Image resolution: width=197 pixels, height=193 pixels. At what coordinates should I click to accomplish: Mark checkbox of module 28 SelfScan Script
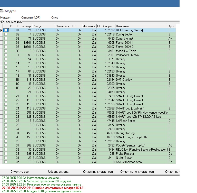coord(6,121)
